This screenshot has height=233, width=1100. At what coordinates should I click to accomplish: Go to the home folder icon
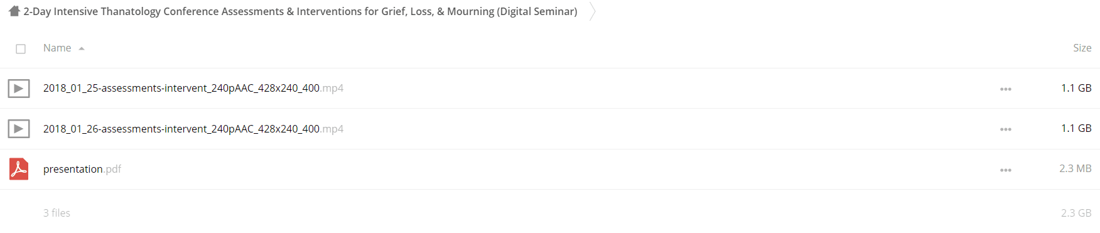pyautogui.click(x=14, y=11)
